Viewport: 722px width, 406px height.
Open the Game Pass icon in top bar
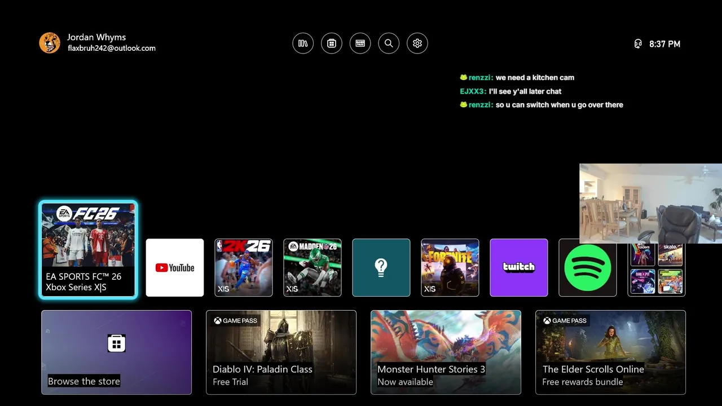360,43
